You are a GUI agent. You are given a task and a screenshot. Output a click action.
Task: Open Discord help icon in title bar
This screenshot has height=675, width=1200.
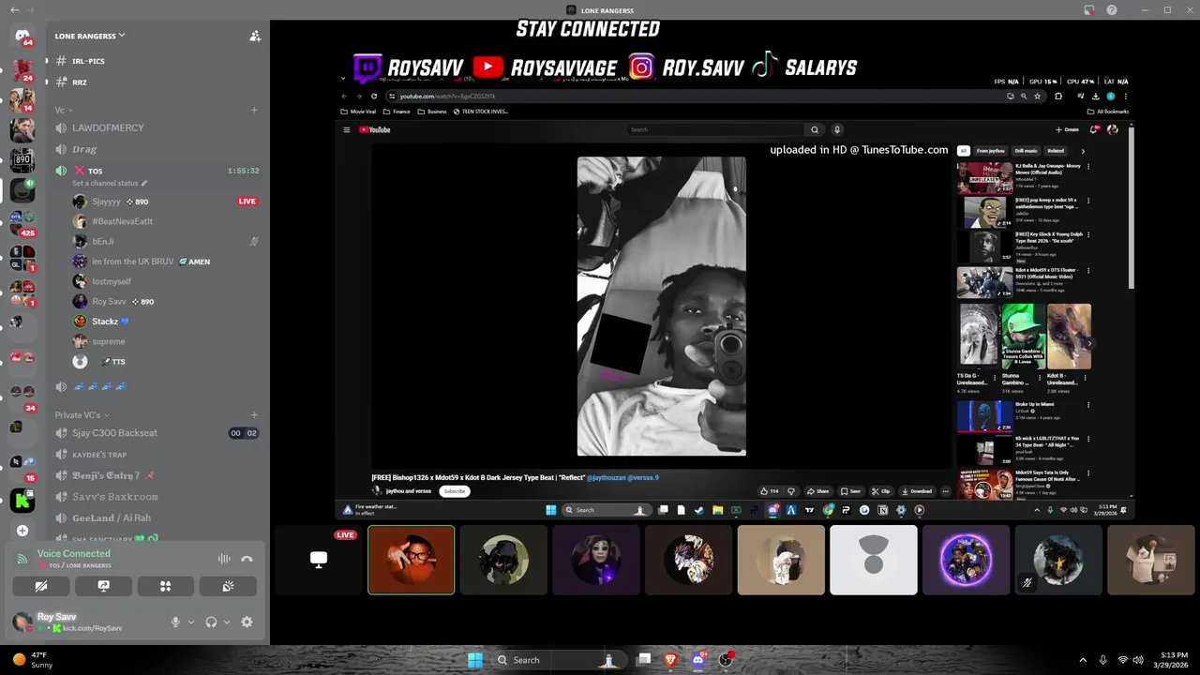tap(1112, 10)
